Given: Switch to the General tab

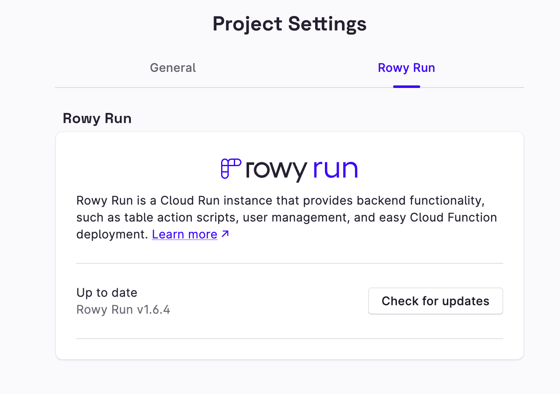Looking at the screenshot, I should 173,68.
